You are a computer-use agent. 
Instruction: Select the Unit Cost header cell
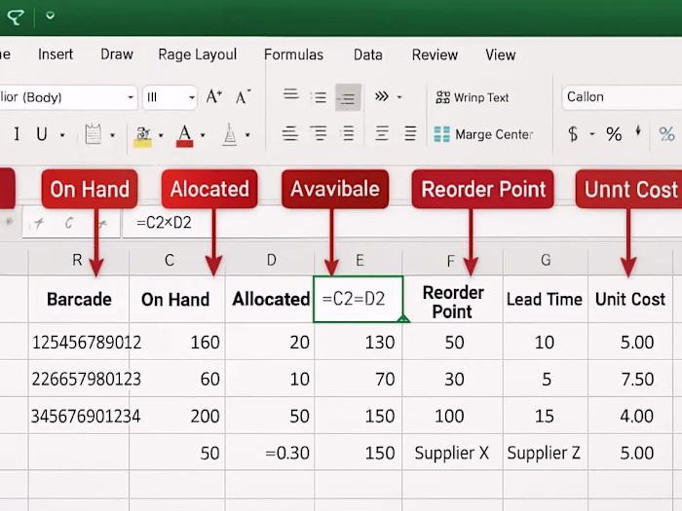[x=630, y=300]
